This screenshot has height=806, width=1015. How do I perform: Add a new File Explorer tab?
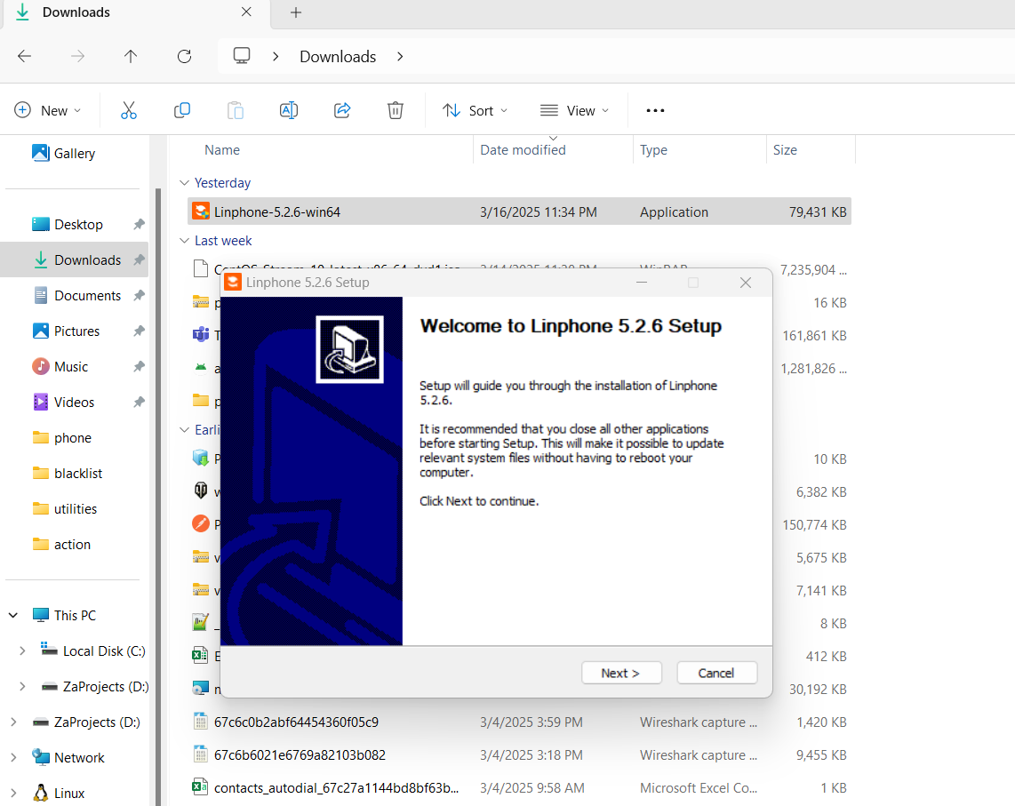(296, 12)
